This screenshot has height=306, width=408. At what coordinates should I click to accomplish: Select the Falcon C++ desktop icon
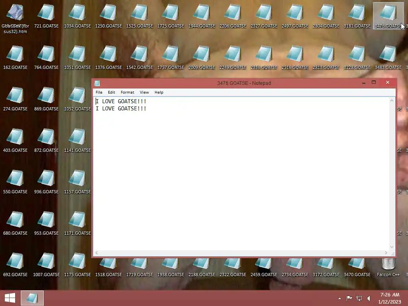388,267
